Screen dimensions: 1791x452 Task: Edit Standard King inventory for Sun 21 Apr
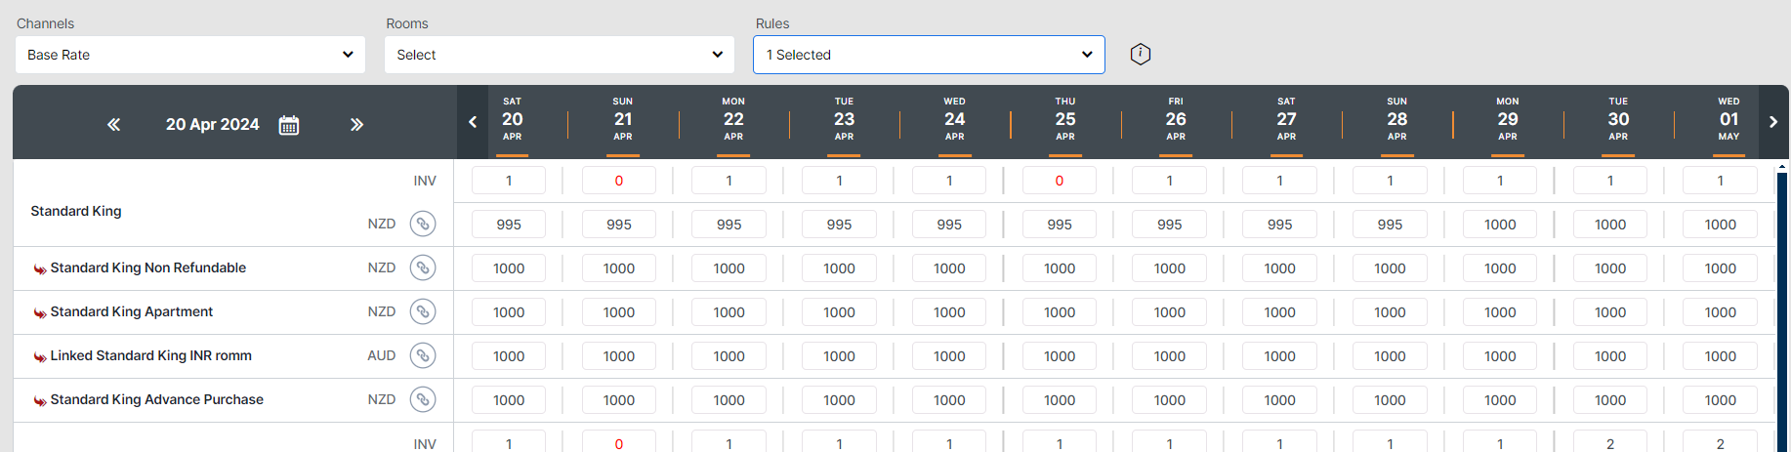(619, 181)
